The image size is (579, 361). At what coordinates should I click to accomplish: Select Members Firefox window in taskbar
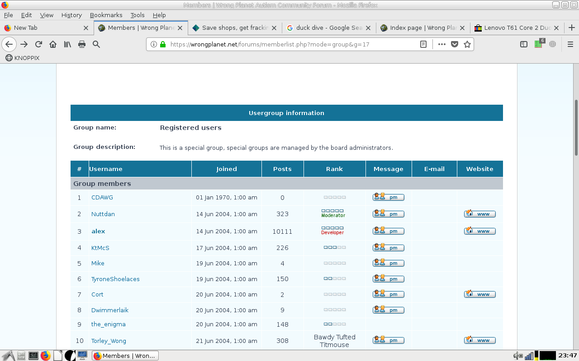point(125,356)
